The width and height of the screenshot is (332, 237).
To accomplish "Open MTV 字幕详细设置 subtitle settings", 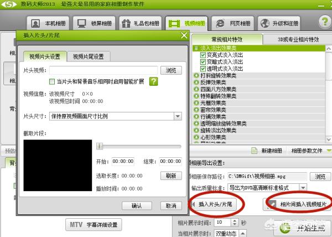I will click(x=94, y=225).
